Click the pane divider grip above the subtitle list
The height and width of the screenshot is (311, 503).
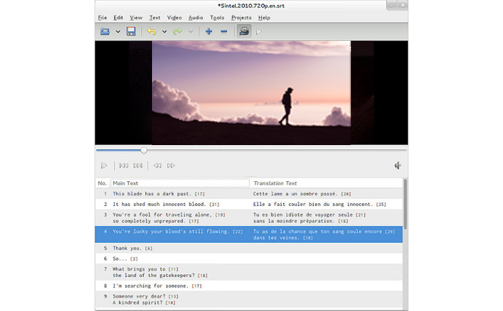[x=251, y=176]
